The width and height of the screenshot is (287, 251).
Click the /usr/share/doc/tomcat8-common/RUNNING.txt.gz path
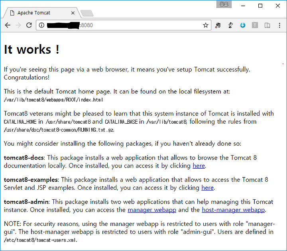click(x=59, y=130)
